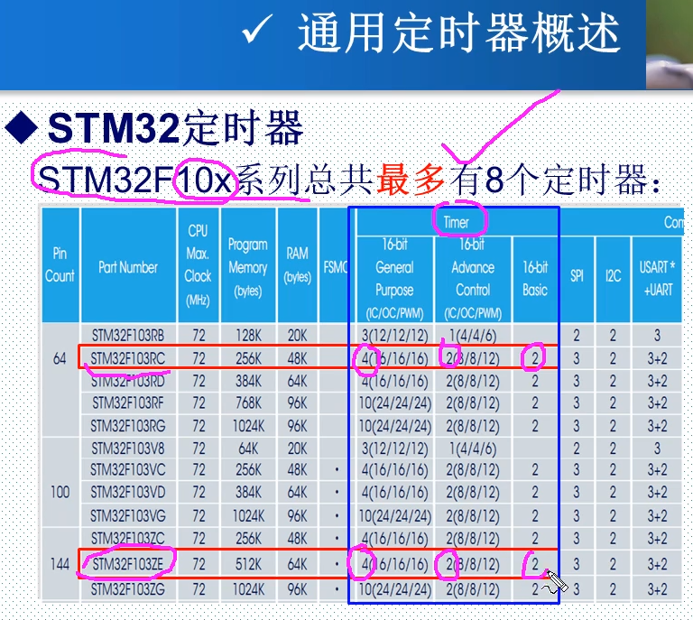Click the STM32F10x series caption text
Image resolution: width=693 pixels, height=620 pixels.
[x=349, y=180]
